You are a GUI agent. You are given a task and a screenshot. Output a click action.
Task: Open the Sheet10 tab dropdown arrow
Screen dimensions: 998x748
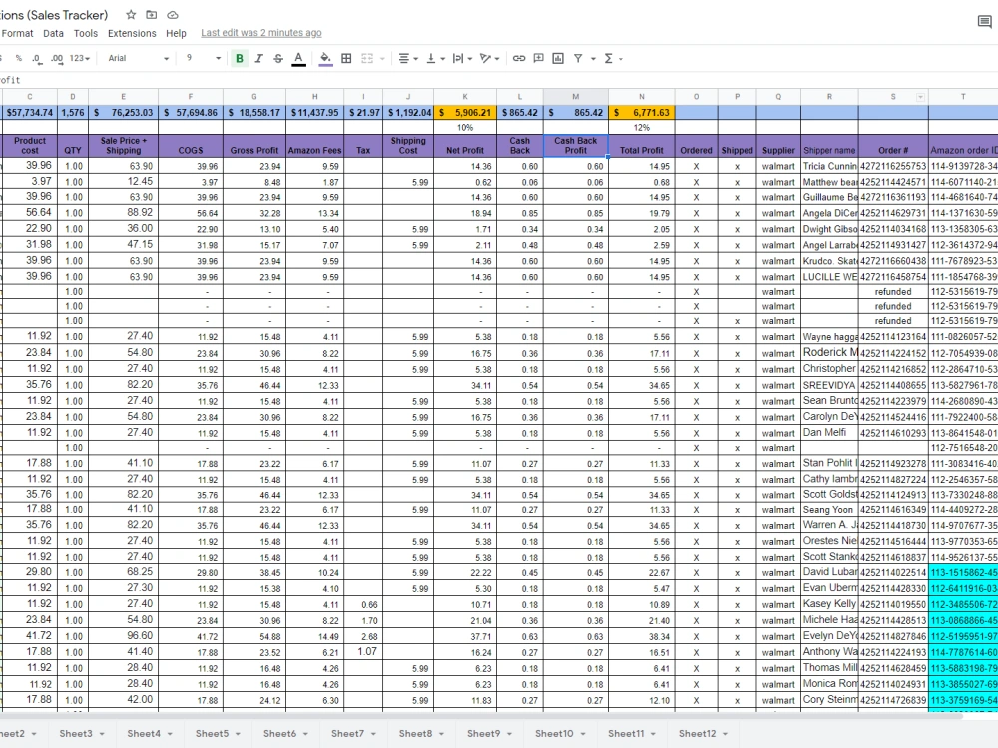583,734
